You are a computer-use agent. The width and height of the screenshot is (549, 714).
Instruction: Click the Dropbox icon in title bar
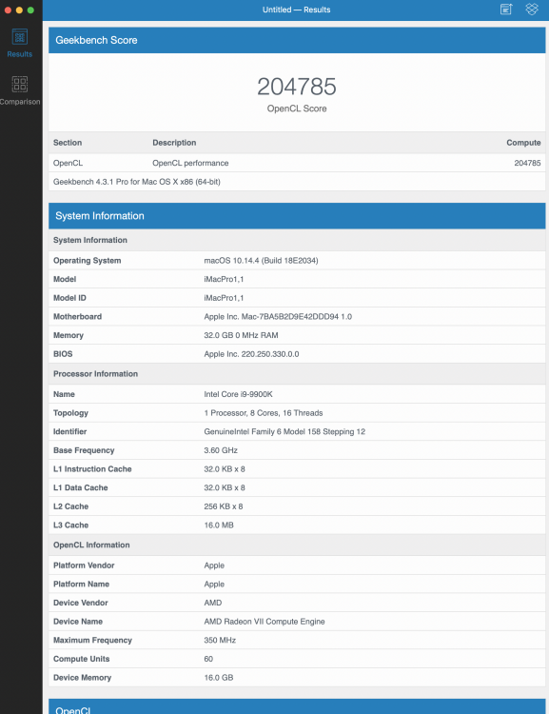pos(532,10)
